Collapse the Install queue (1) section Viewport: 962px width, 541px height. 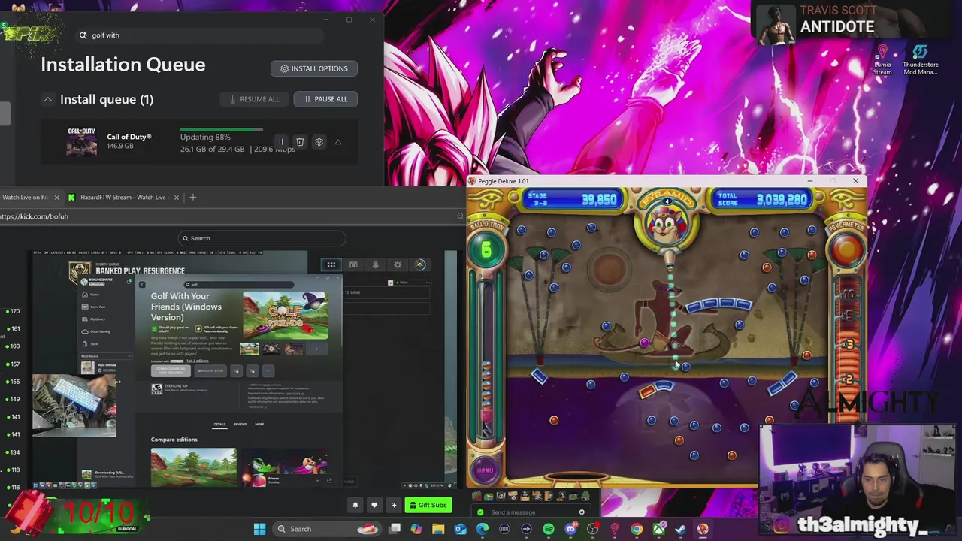click(47, 99)
